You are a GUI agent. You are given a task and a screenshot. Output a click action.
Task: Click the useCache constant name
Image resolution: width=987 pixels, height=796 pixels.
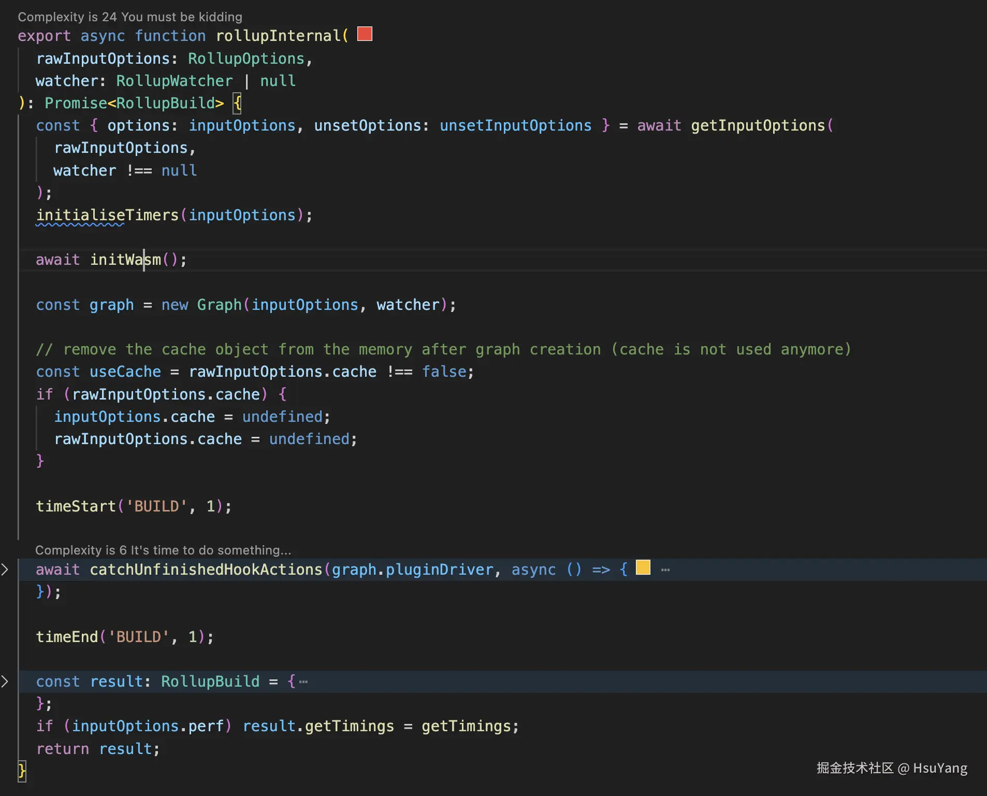click(x=125, y=372)
